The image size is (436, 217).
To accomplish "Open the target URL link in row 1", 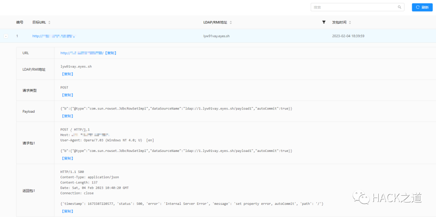I will click(x=54, y=36).
